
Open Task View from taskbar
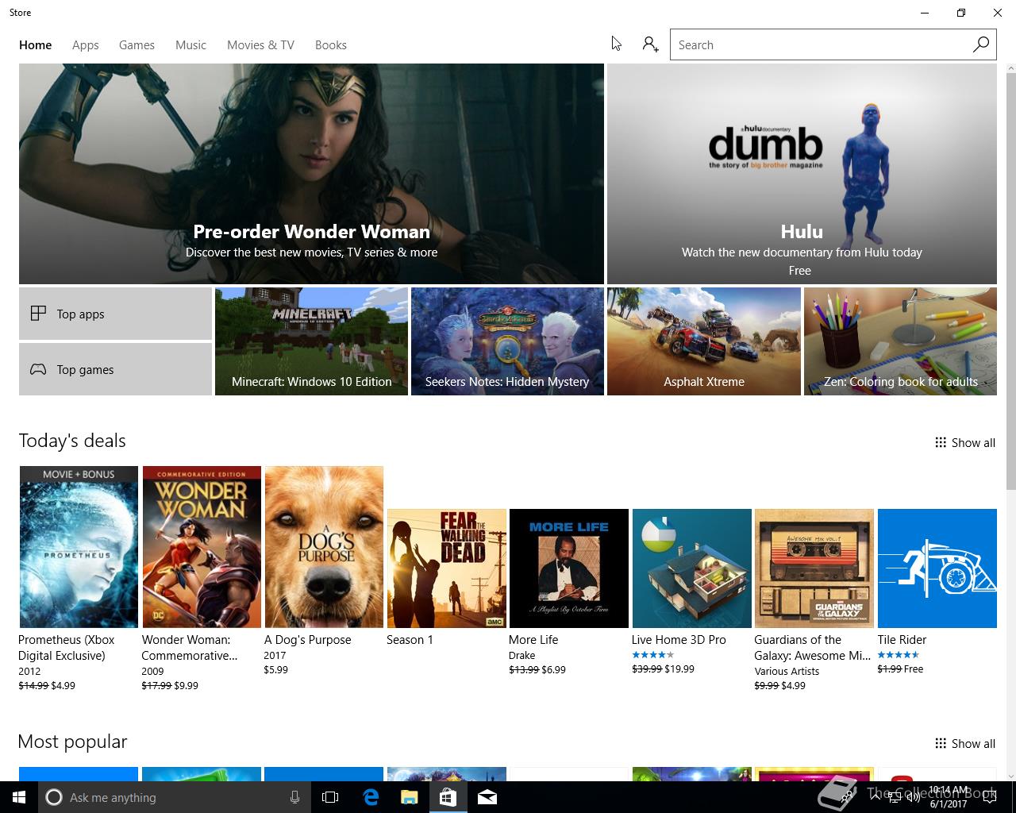(330, 797)
